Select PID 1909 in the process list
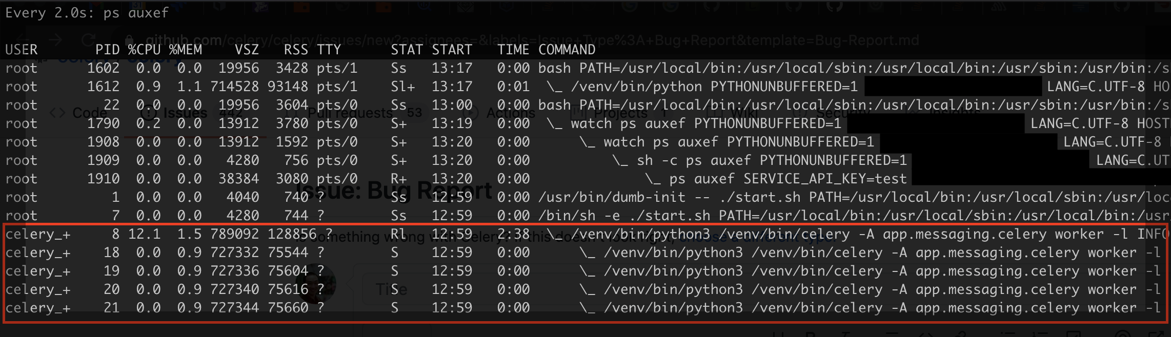The height and width of the screenshot is (337, 1171). [x=103, y=160]
